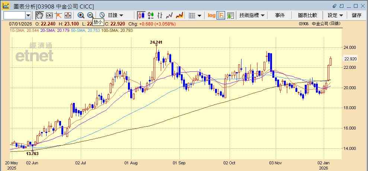Open the 技術指標 dropdown menu
368x171 pixels.
(252, 16)
